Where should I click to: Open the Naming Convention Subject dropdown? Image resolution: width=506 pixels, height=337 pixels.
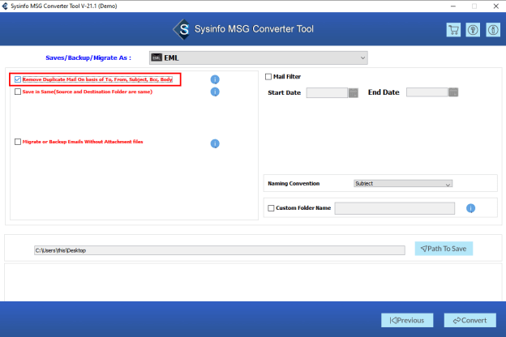click(403, 184)
